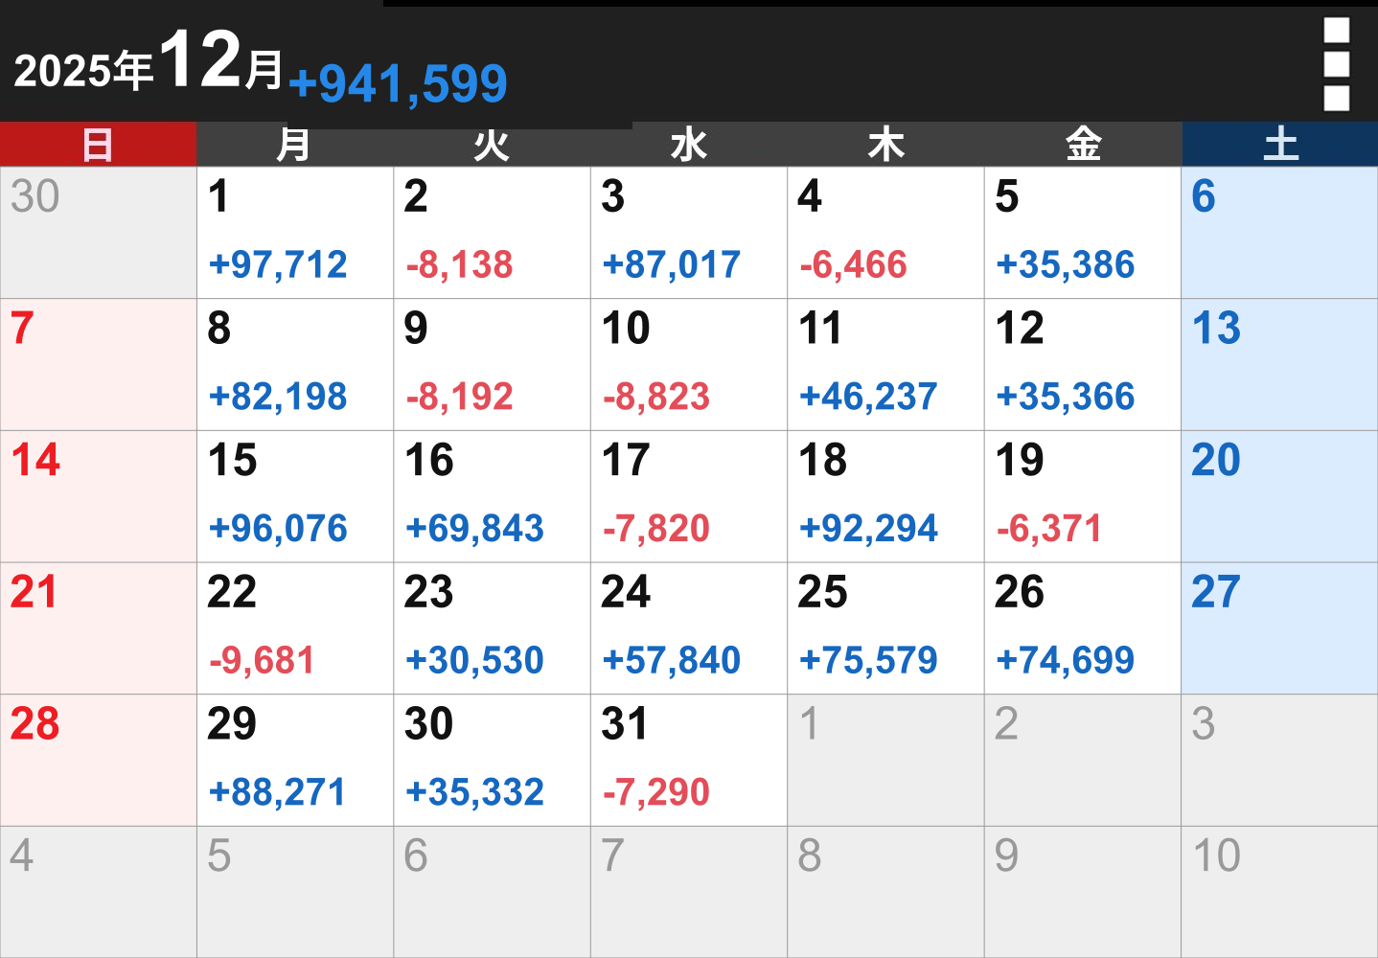Viewport: 1378px width, 958px height.
Task: Select Sunday December 28 cell
Action: [x=99, y=761]
